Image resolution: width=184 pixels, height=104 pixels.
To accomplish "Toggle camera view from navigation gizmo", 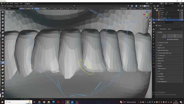I will coord(150,26).
